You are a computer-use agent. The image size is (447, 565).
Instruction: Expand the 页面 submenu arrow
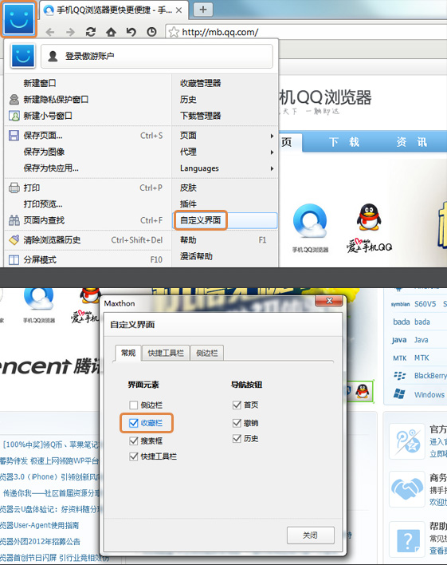click(x=272, y=136)
